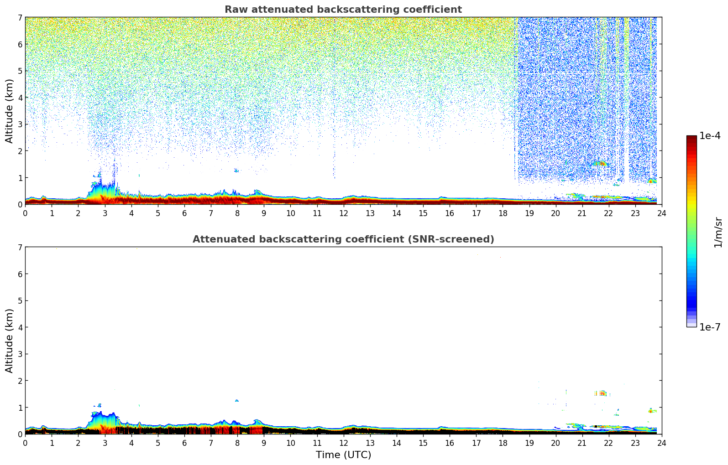Click altitude tick '1' on the upper plot
The width and height of the screenshot is (728, 465).
20,178
